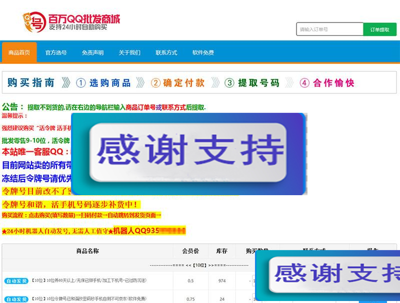Click the 0.5 member price cell
This screenshot has height=303, width=400.
pos(190,281)
